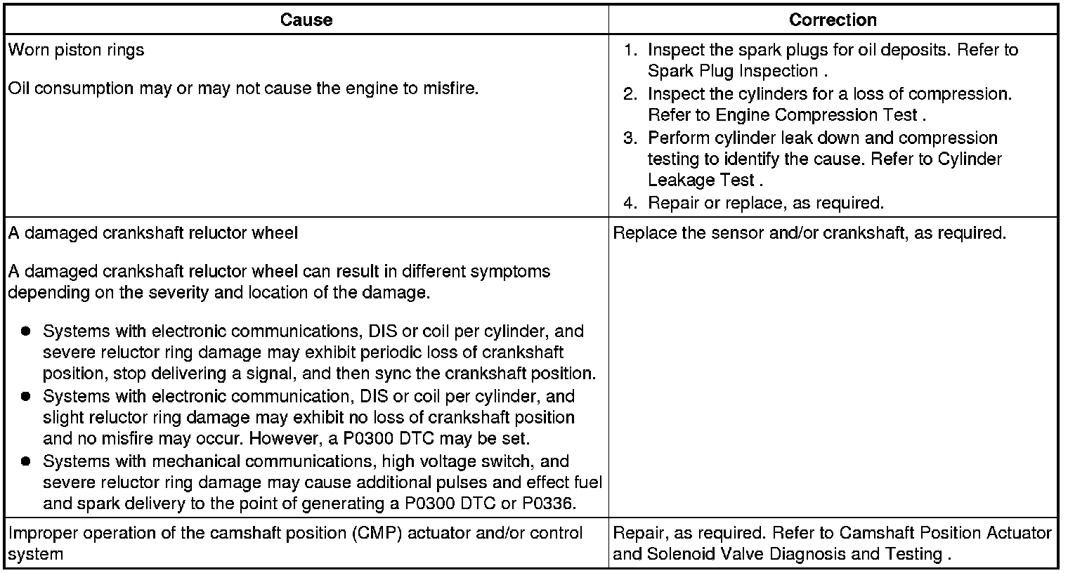Click the bullet about slight reluctor ring damage
This screenshot has height=573, width=1068.
point(308,417)
